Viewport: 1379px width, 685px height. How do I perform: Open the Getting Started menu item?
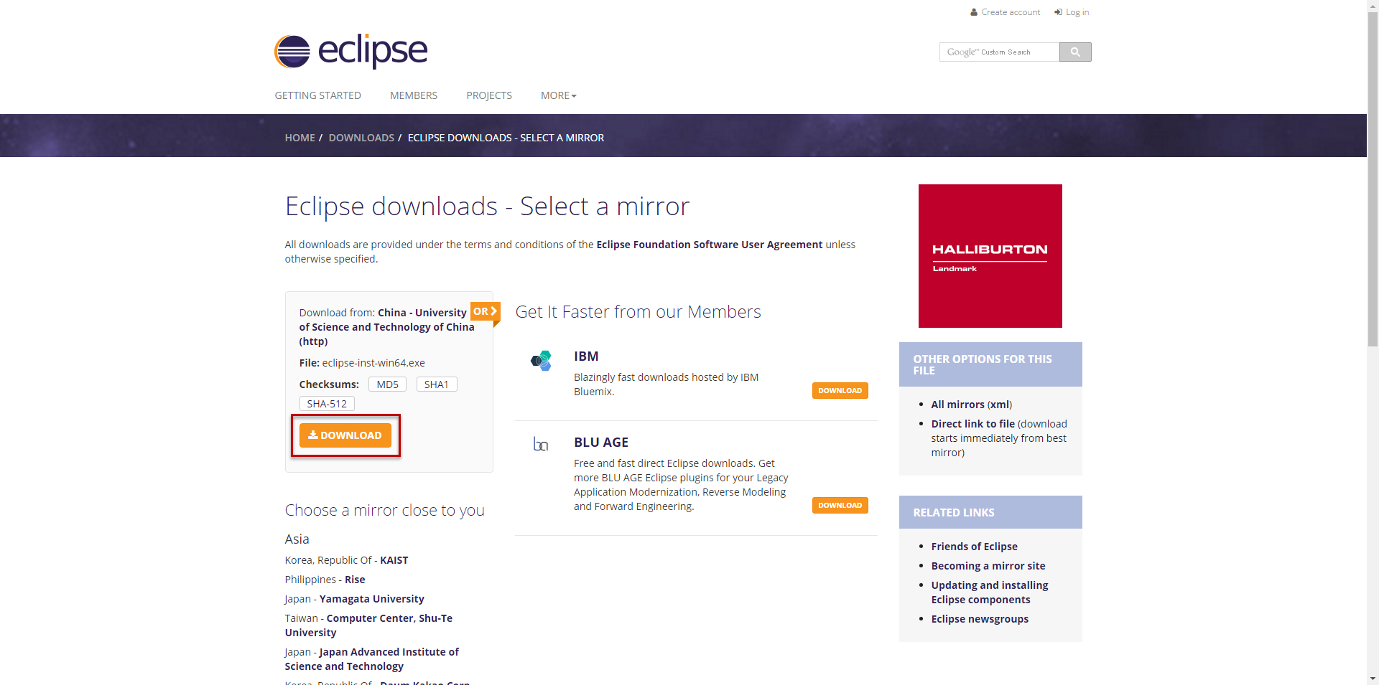(x=317, y=95)
